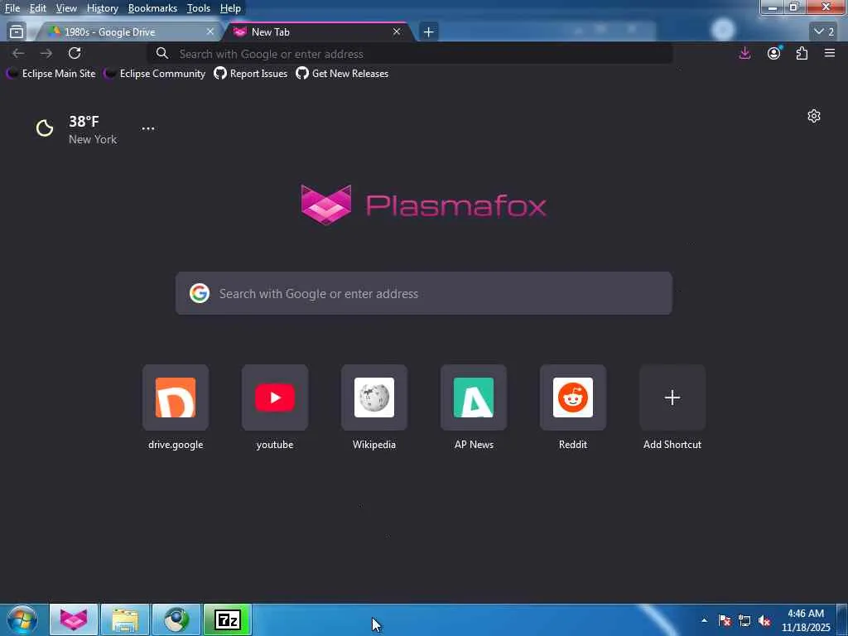This screenshot has width=848, height=636.
Task: Open the Help menu
Action: tap(230, 8)
